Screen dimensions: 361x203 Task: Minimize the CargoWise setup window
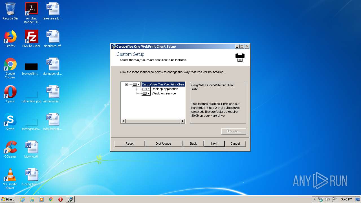pos(237,47)
